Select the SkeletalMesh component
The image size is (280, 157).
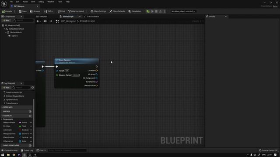click(16, 32)
